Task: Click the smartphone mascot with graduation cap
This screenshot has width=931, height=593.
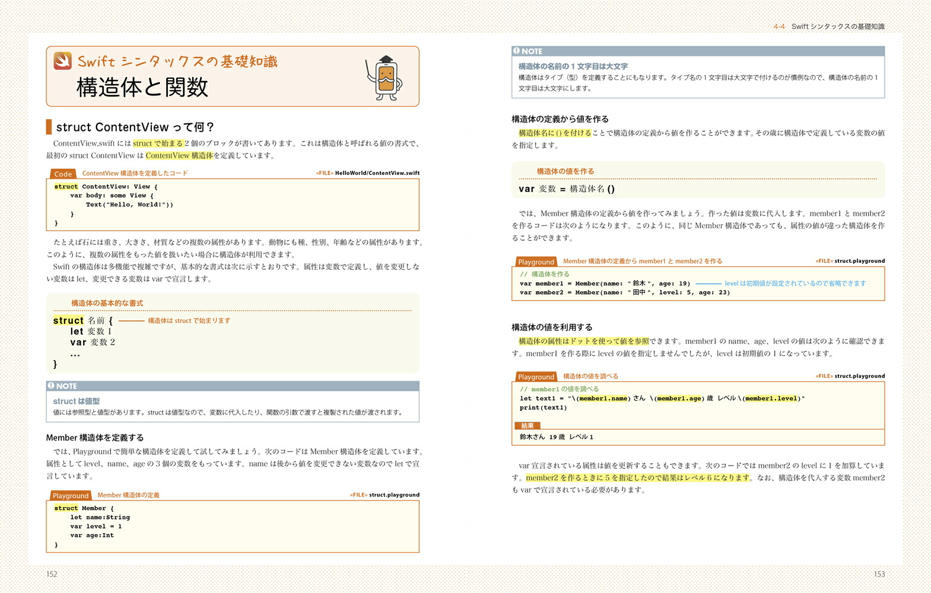Action: [x=384, y=78]
